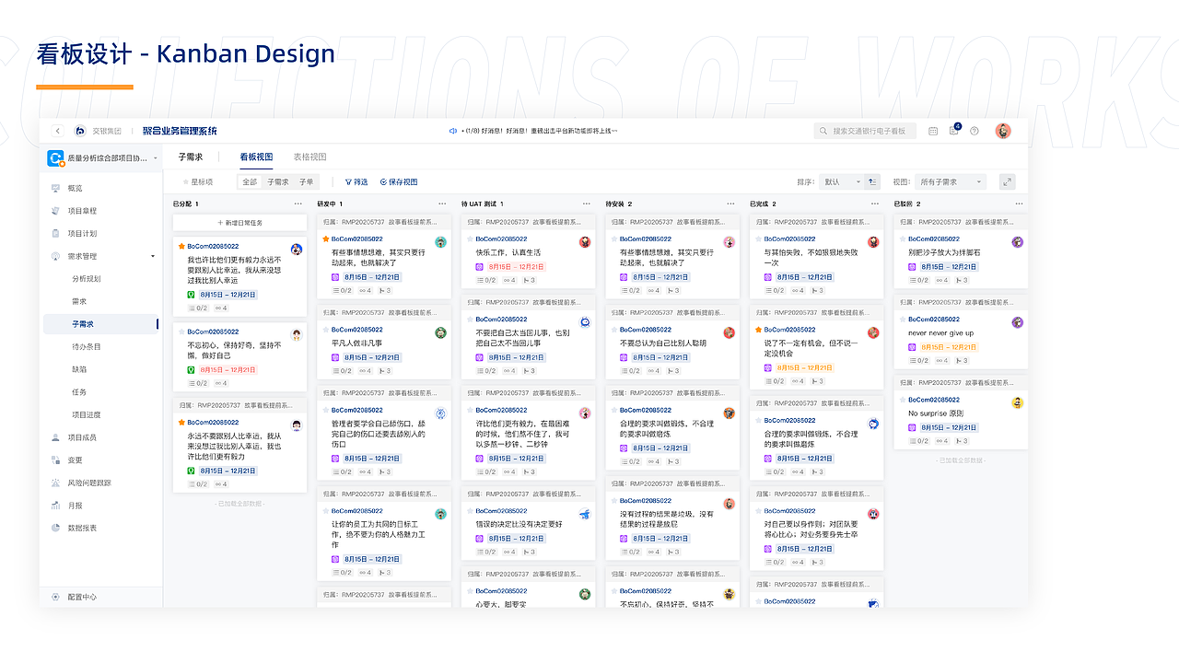Open 待办条目 in sidebar

(87, 346)
